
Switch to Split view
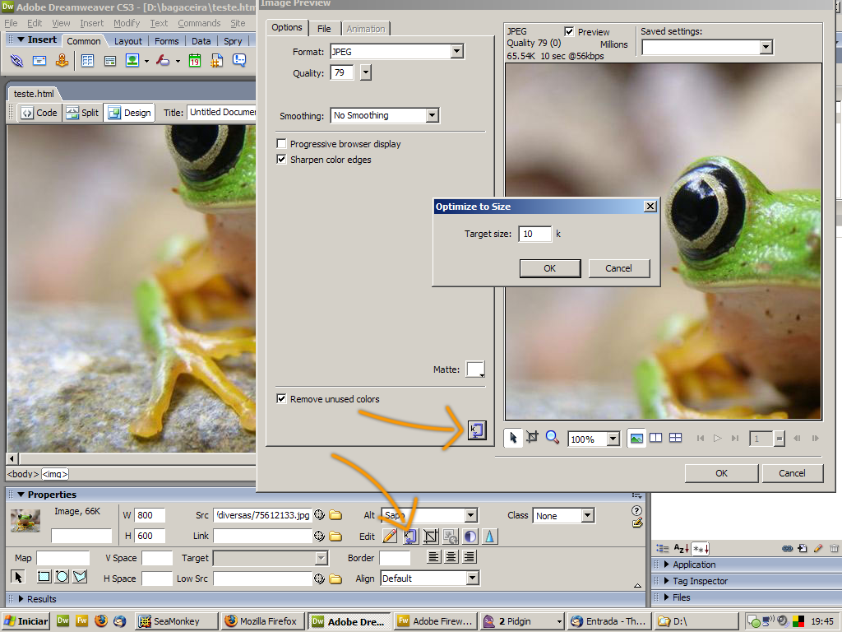83,113
